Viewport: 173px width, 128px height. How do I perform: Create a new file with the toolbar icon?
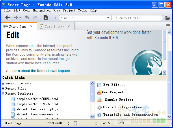click(x=46, y=18)
